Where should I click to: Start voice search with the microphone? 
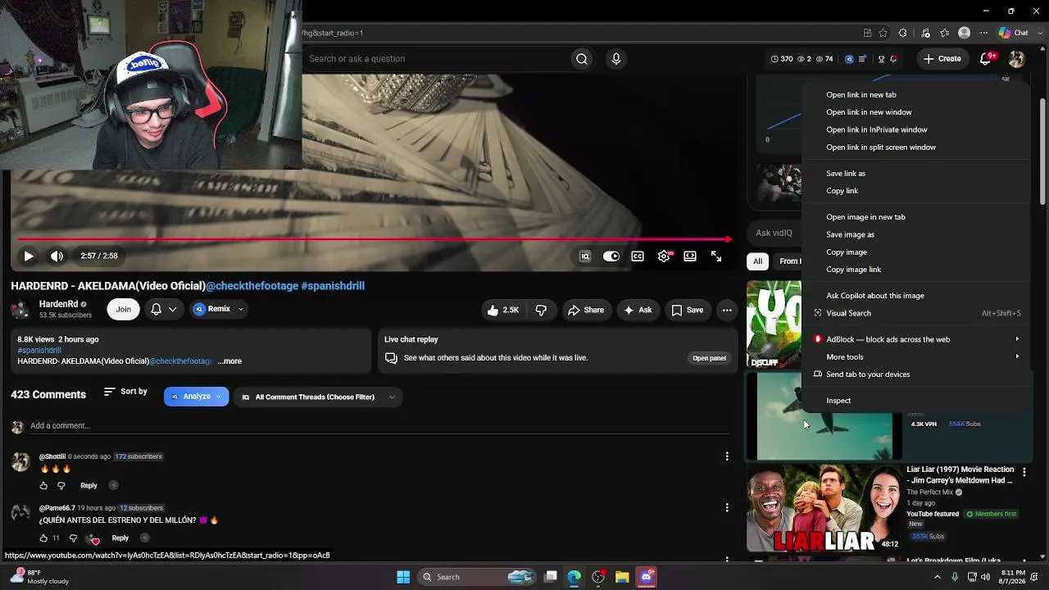click(x=616, y=59)
